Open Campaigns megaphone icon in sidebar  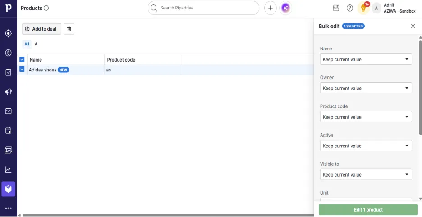pos(9,92)
